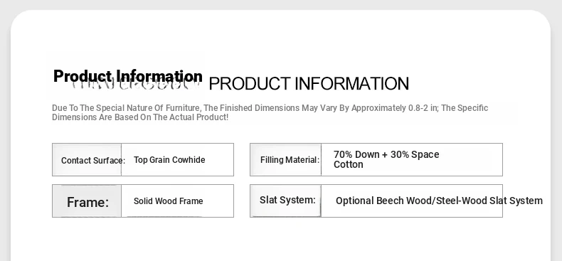Click the 0.8-2 in measurement in disclaimer

click(x=423, y=108)
